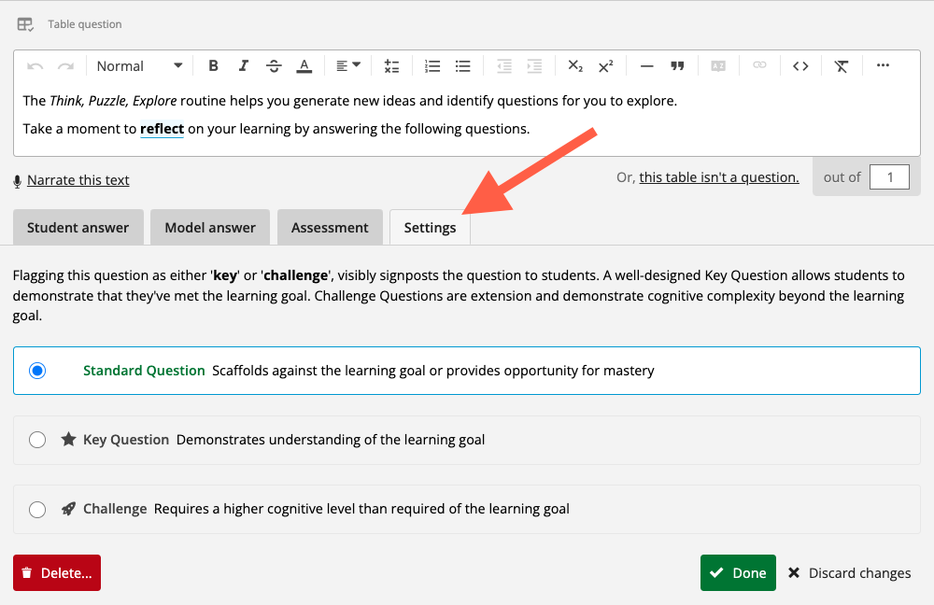Image resolution: width=934 pixels, height=605 pixels.
Task: Click 'this table isn't a question' link
Action: (719, 177)
